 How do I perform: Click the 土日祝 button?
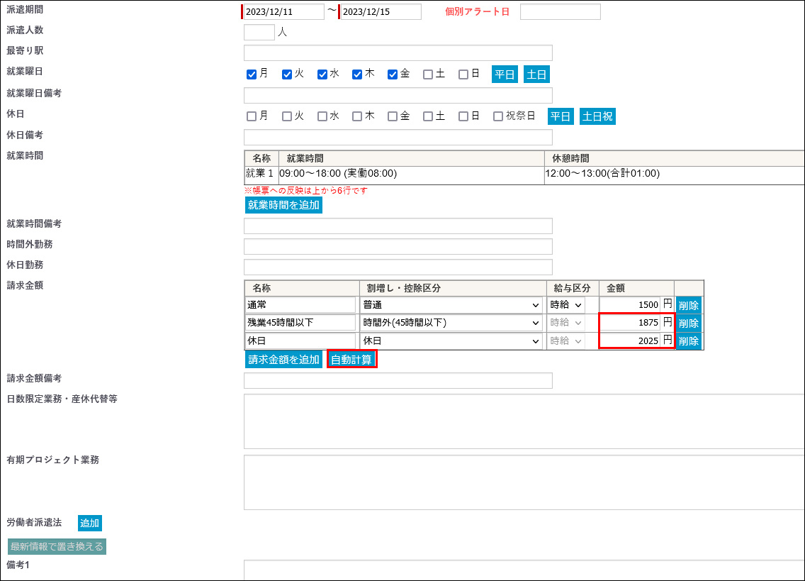(x=597, y=116)
